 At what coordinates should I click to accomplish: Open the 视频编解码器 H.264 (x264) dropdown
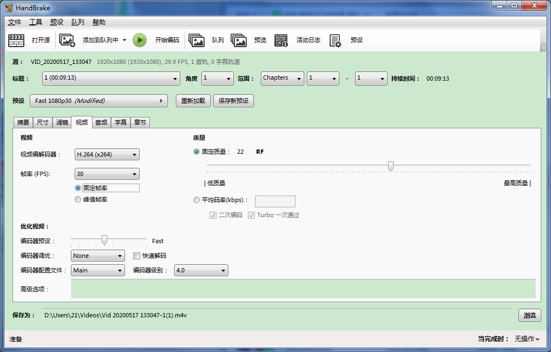(x=107, y=154)
